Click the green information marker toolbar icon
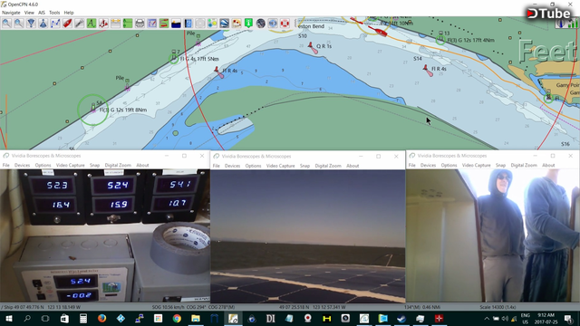The height and width of the screenshot is (326, 580). click(x=248, y=24)
